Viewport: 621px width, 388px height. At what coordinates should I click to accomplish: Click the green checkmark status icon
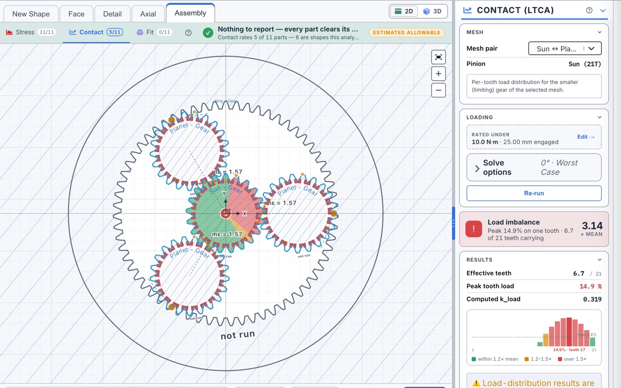(208, 33)
